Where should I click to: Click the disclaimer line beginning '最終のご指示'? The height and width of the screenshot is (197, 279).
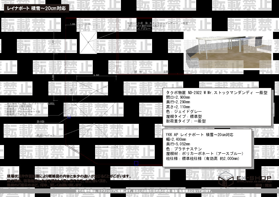[x=45, y=185]
